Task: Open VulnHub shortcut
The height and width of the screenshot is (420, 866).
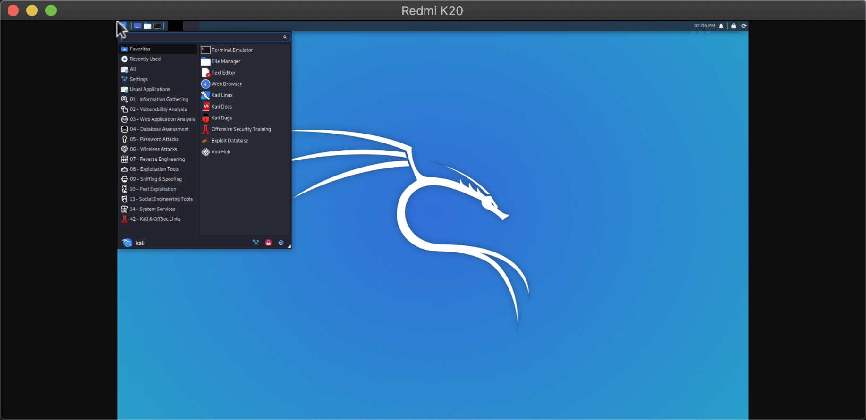Action: tap(245, 152)
